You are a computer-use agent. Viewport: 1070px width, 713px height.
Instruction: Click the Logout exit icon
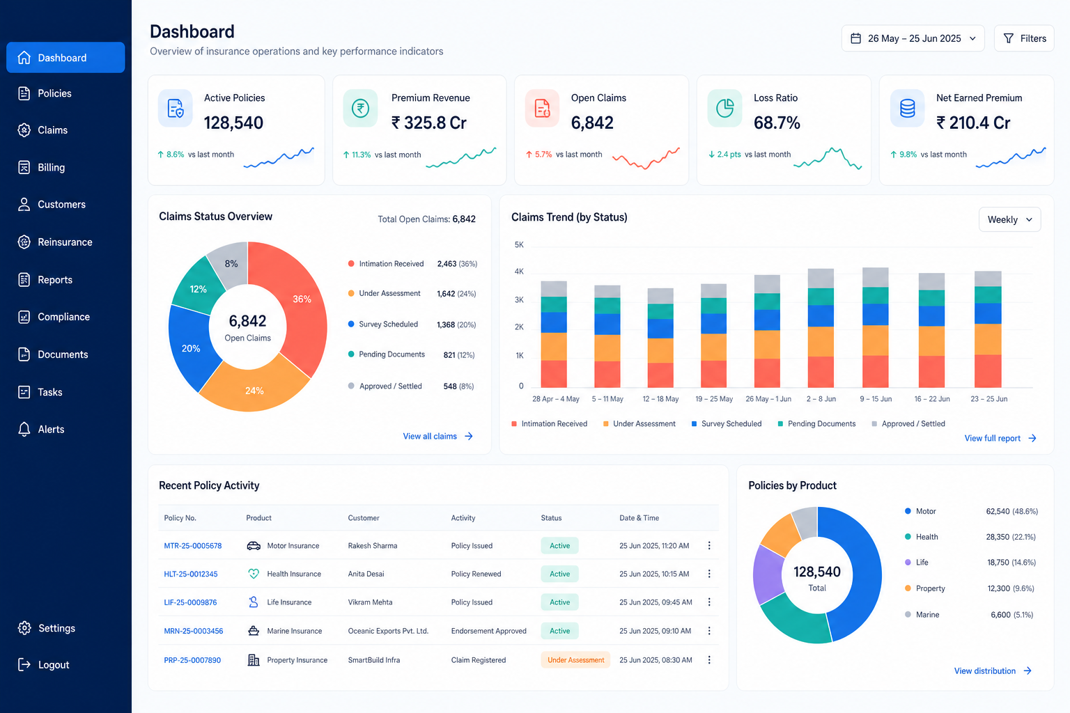tap(24, 665)
